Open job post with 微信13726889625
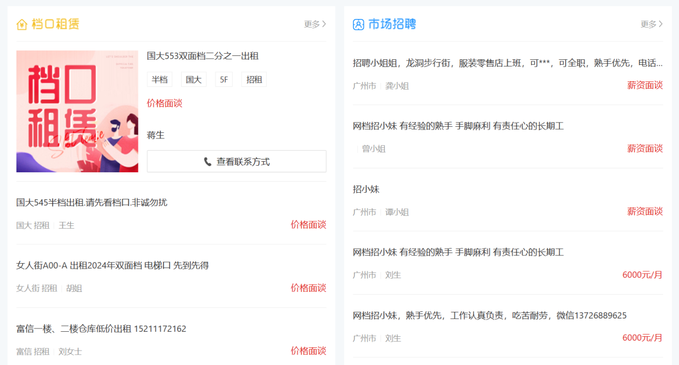This screenshot has height=365, width=679. [x=490, y=316]
